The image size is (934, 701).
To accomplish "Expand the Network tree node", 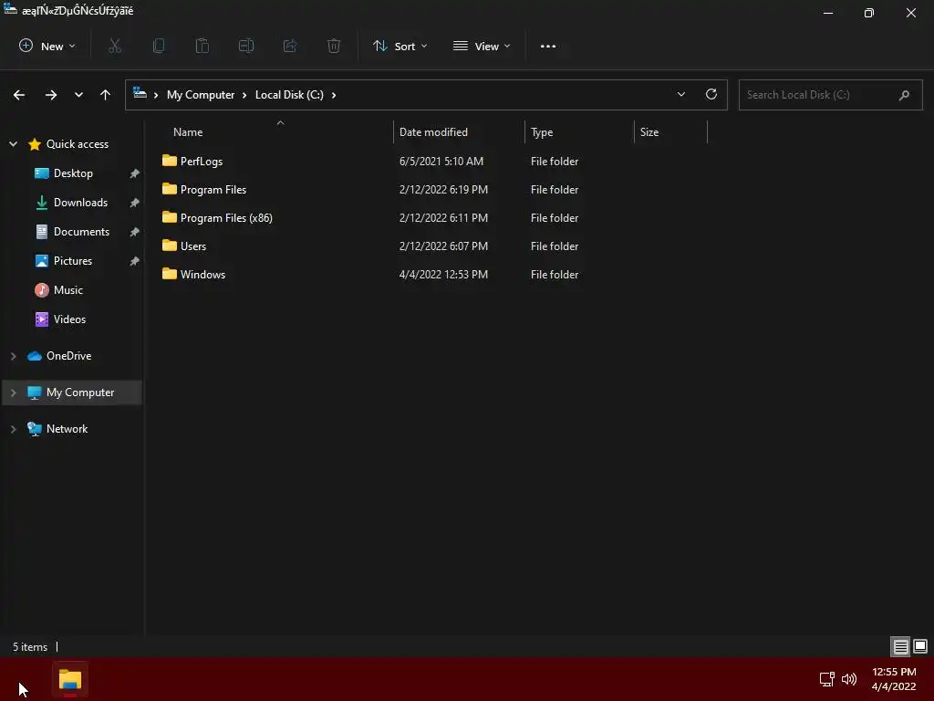I will coord(13,429).
